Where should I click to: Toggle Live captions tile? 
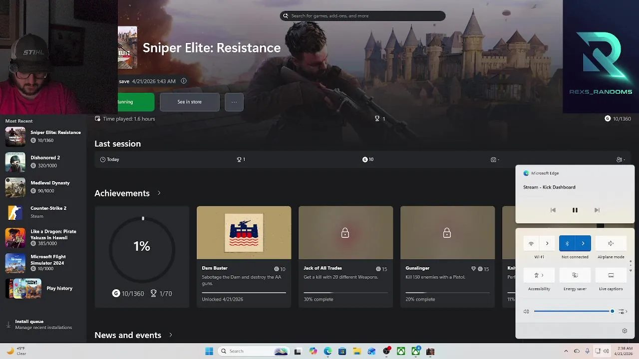(611, 275)
